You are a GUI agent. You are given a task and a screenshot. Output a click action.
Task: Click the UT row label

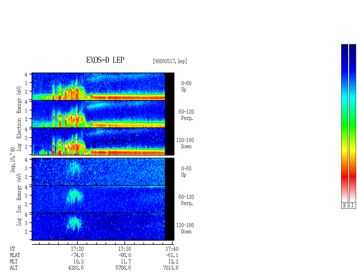(12, 249)
